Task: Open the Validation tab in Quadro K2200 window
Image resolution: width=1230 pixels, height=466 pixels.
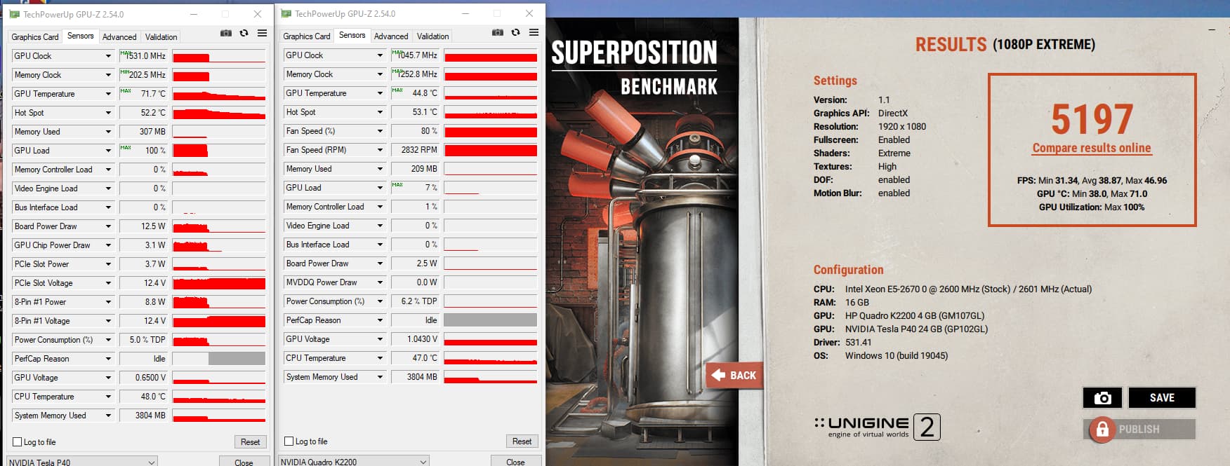Action: 432,36
